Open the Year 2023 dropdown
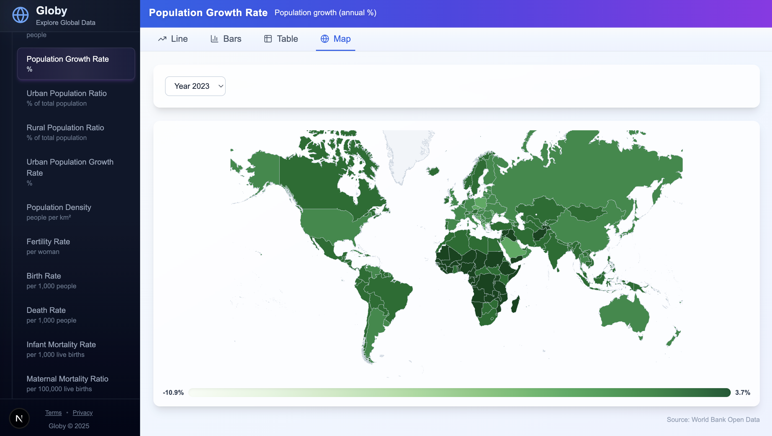772x436 pixels. click(x=195, y=86)
